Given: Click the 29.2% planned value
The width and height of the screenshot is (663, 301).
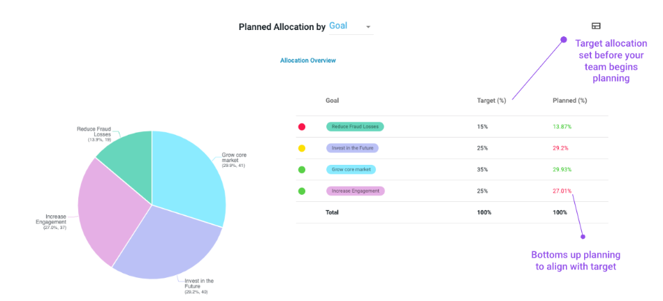Looking at the screenshot, I should 560,148.
